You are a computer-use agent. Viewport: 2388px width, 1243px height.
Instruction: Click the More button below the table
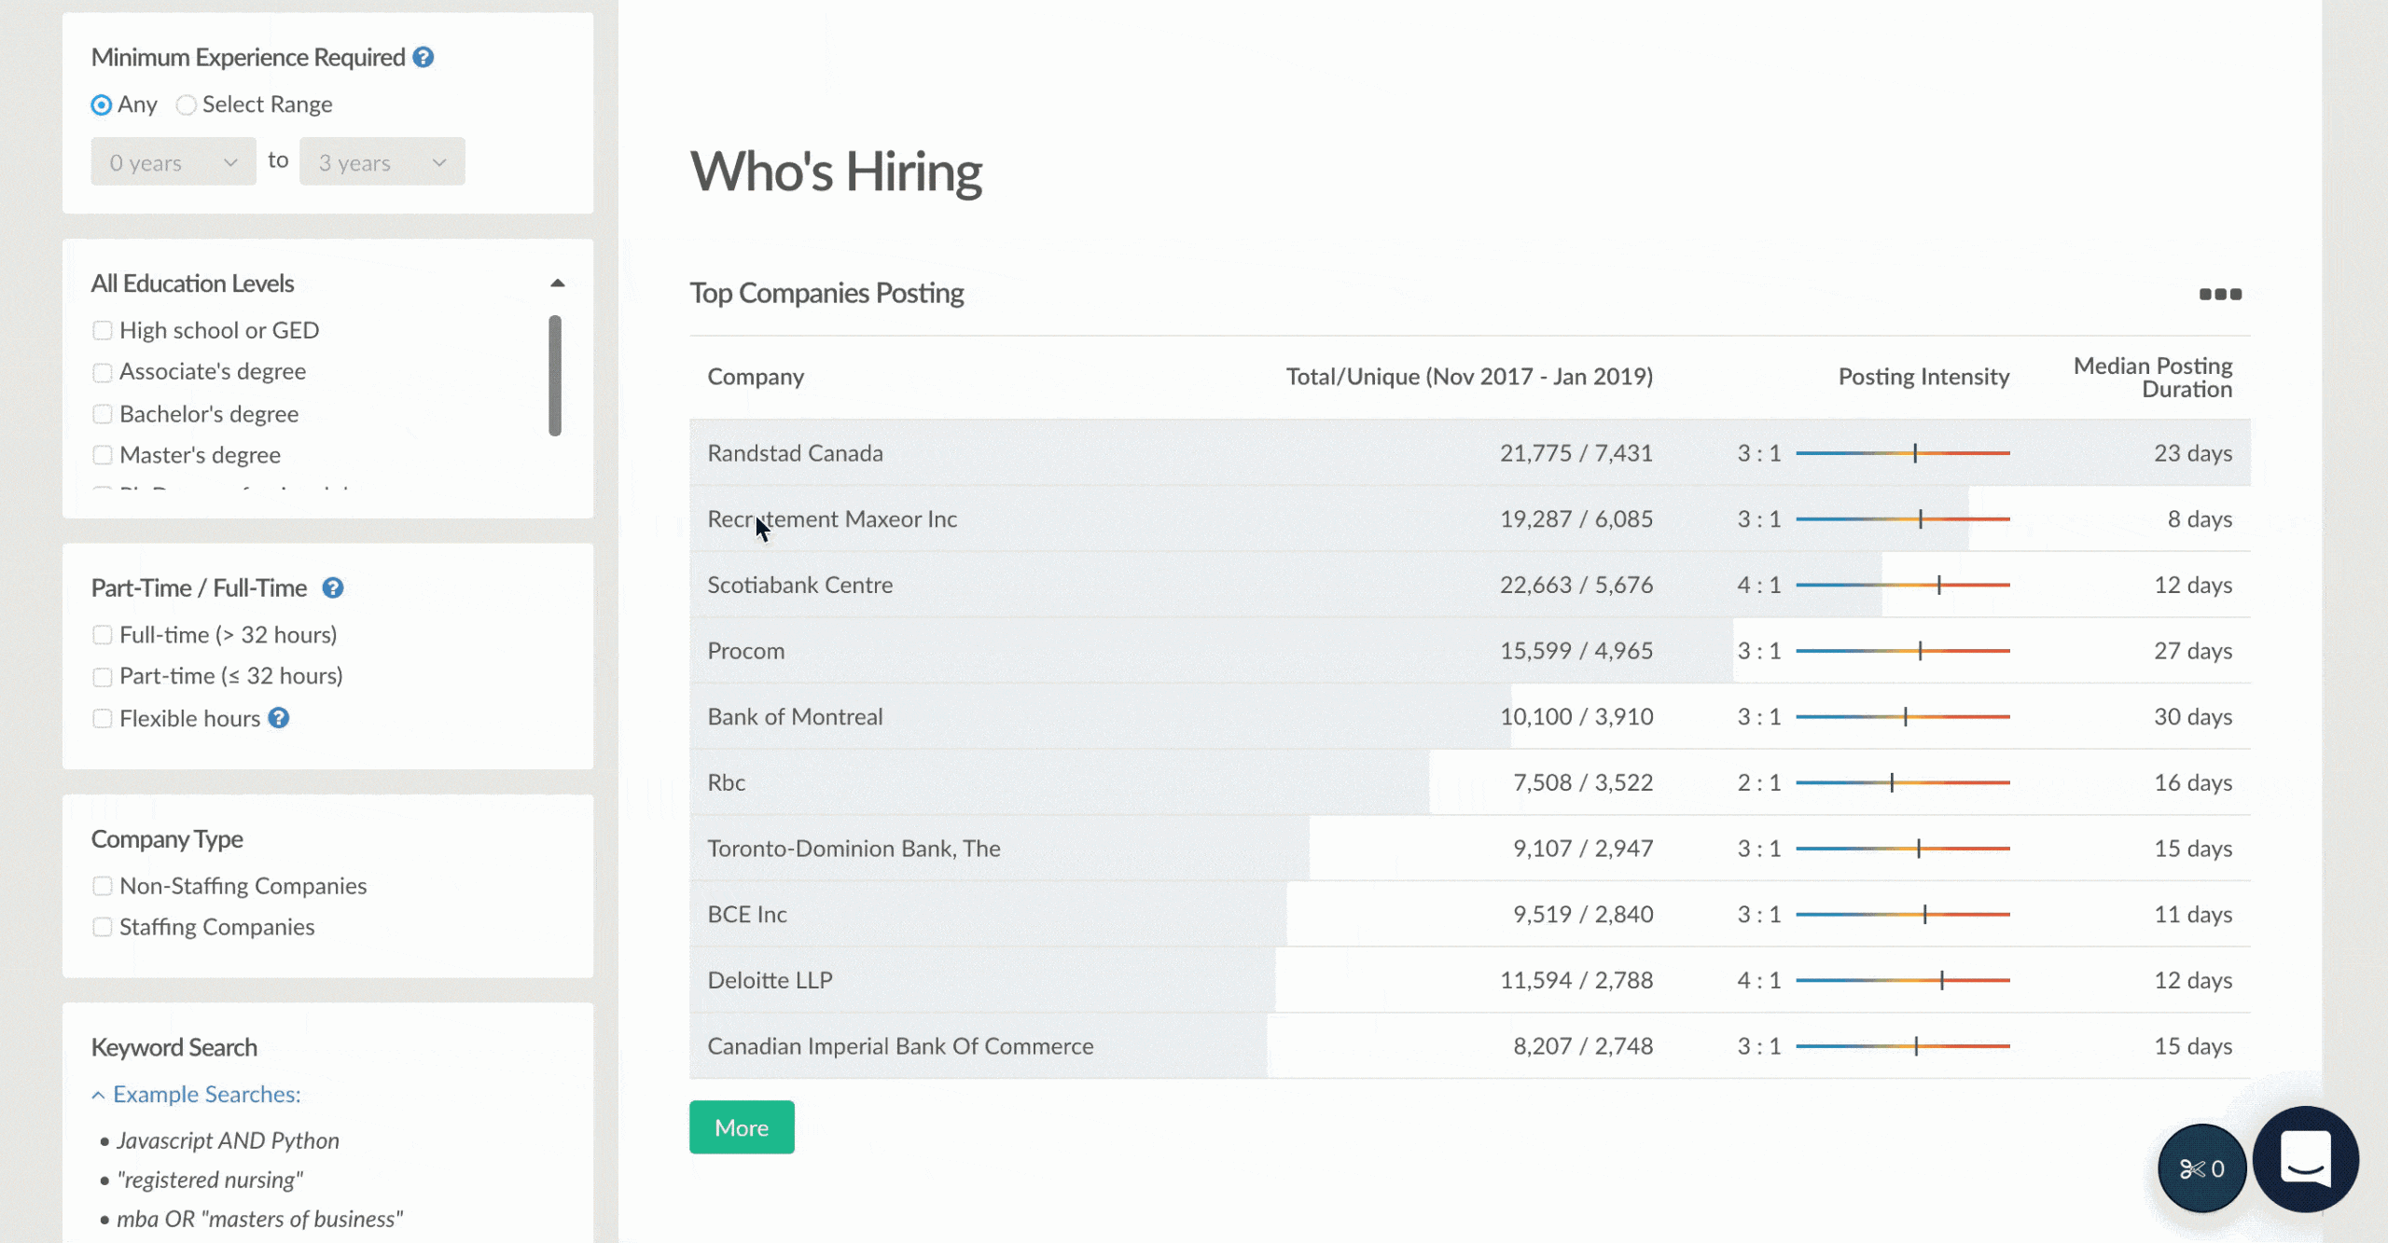point(742,1127)
